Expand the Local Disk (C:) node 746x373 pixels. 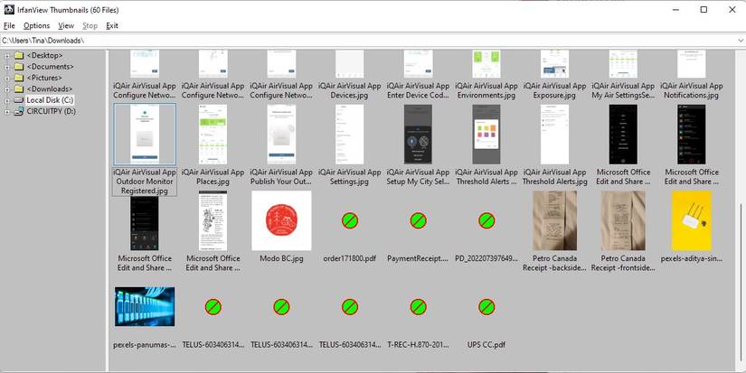point(6,100)
